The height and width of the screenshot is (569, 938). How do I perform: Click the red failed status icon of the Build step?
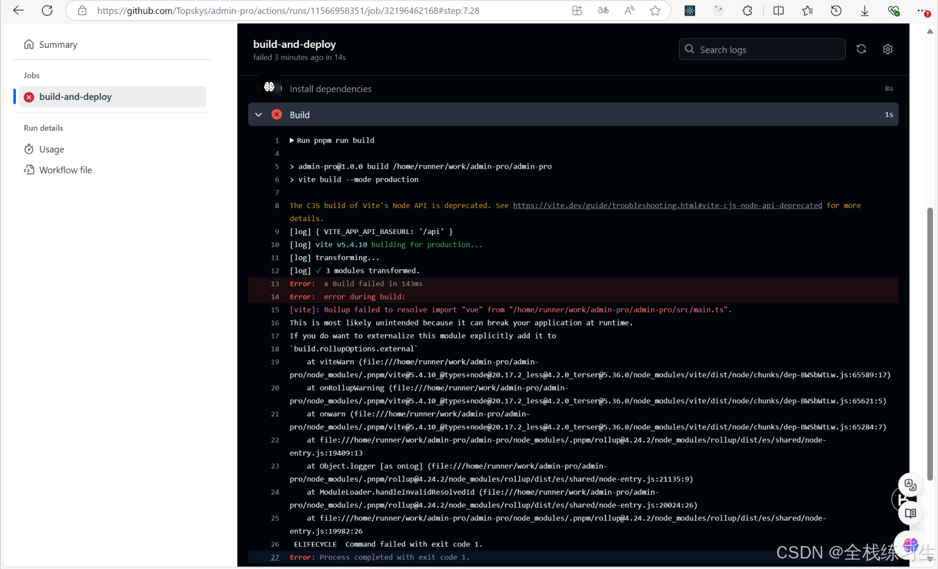point(276,114)
